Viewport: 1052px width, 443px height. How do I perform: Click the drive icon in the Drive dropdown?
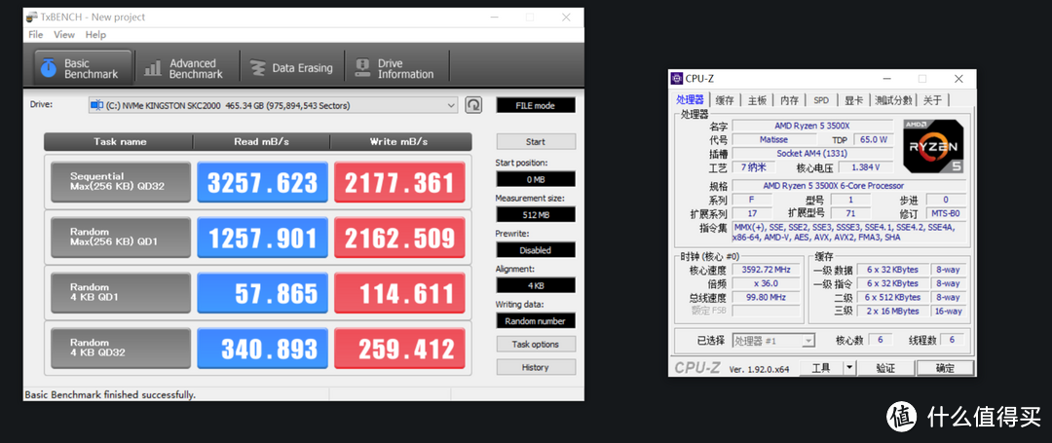point(97,105)
